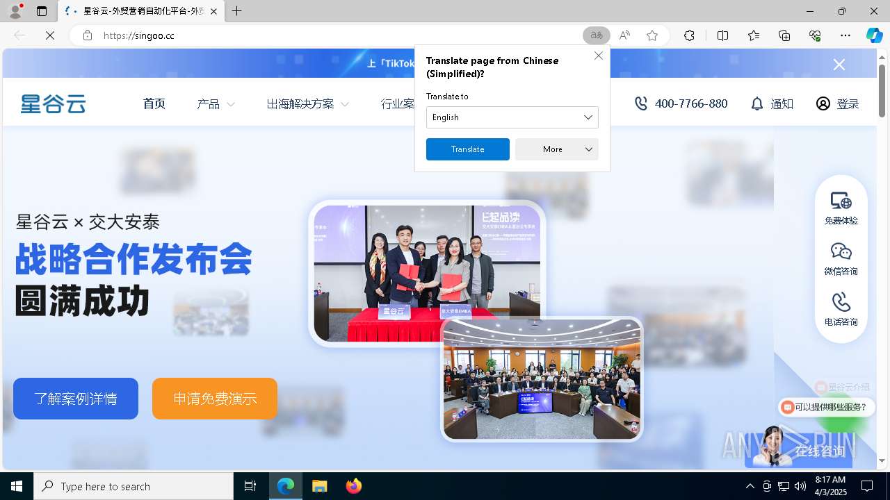
Task: View site information lock icon
Action: pyautogui.click(x=87, y=35)
